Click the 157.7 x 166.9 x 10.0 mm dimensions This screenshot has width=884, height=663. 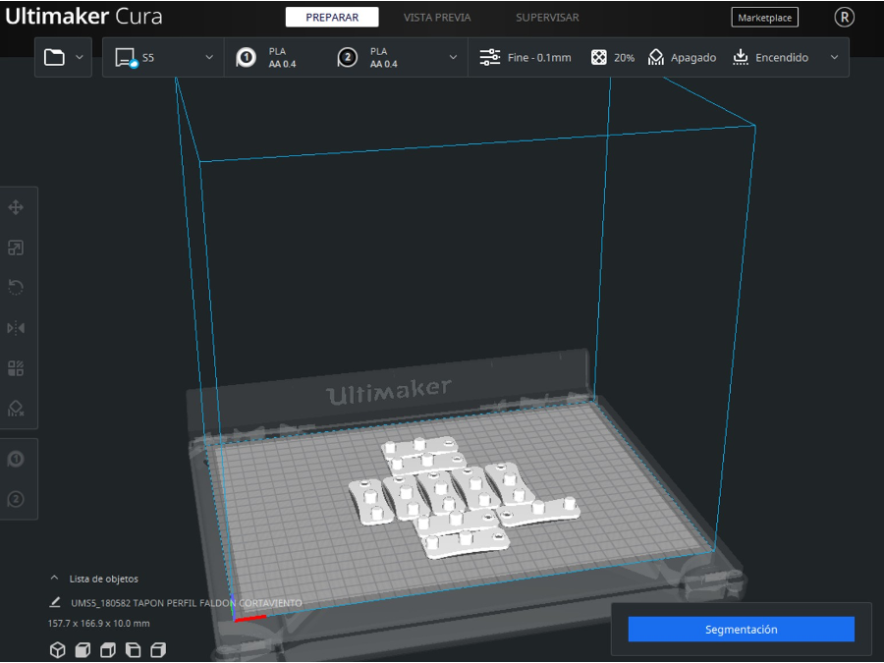[x=98, y=624]
